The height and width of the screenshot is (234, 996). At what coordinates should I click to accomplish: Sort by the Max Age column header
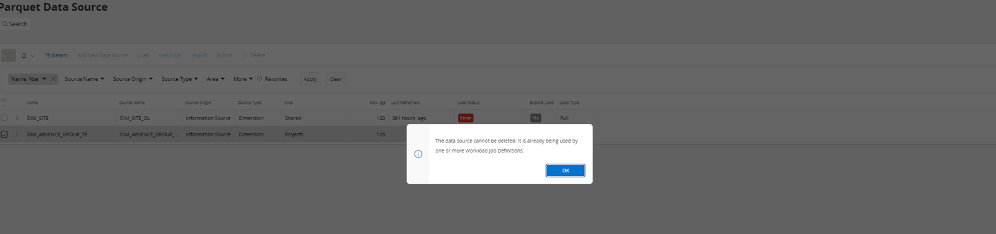tap(377, 103)
